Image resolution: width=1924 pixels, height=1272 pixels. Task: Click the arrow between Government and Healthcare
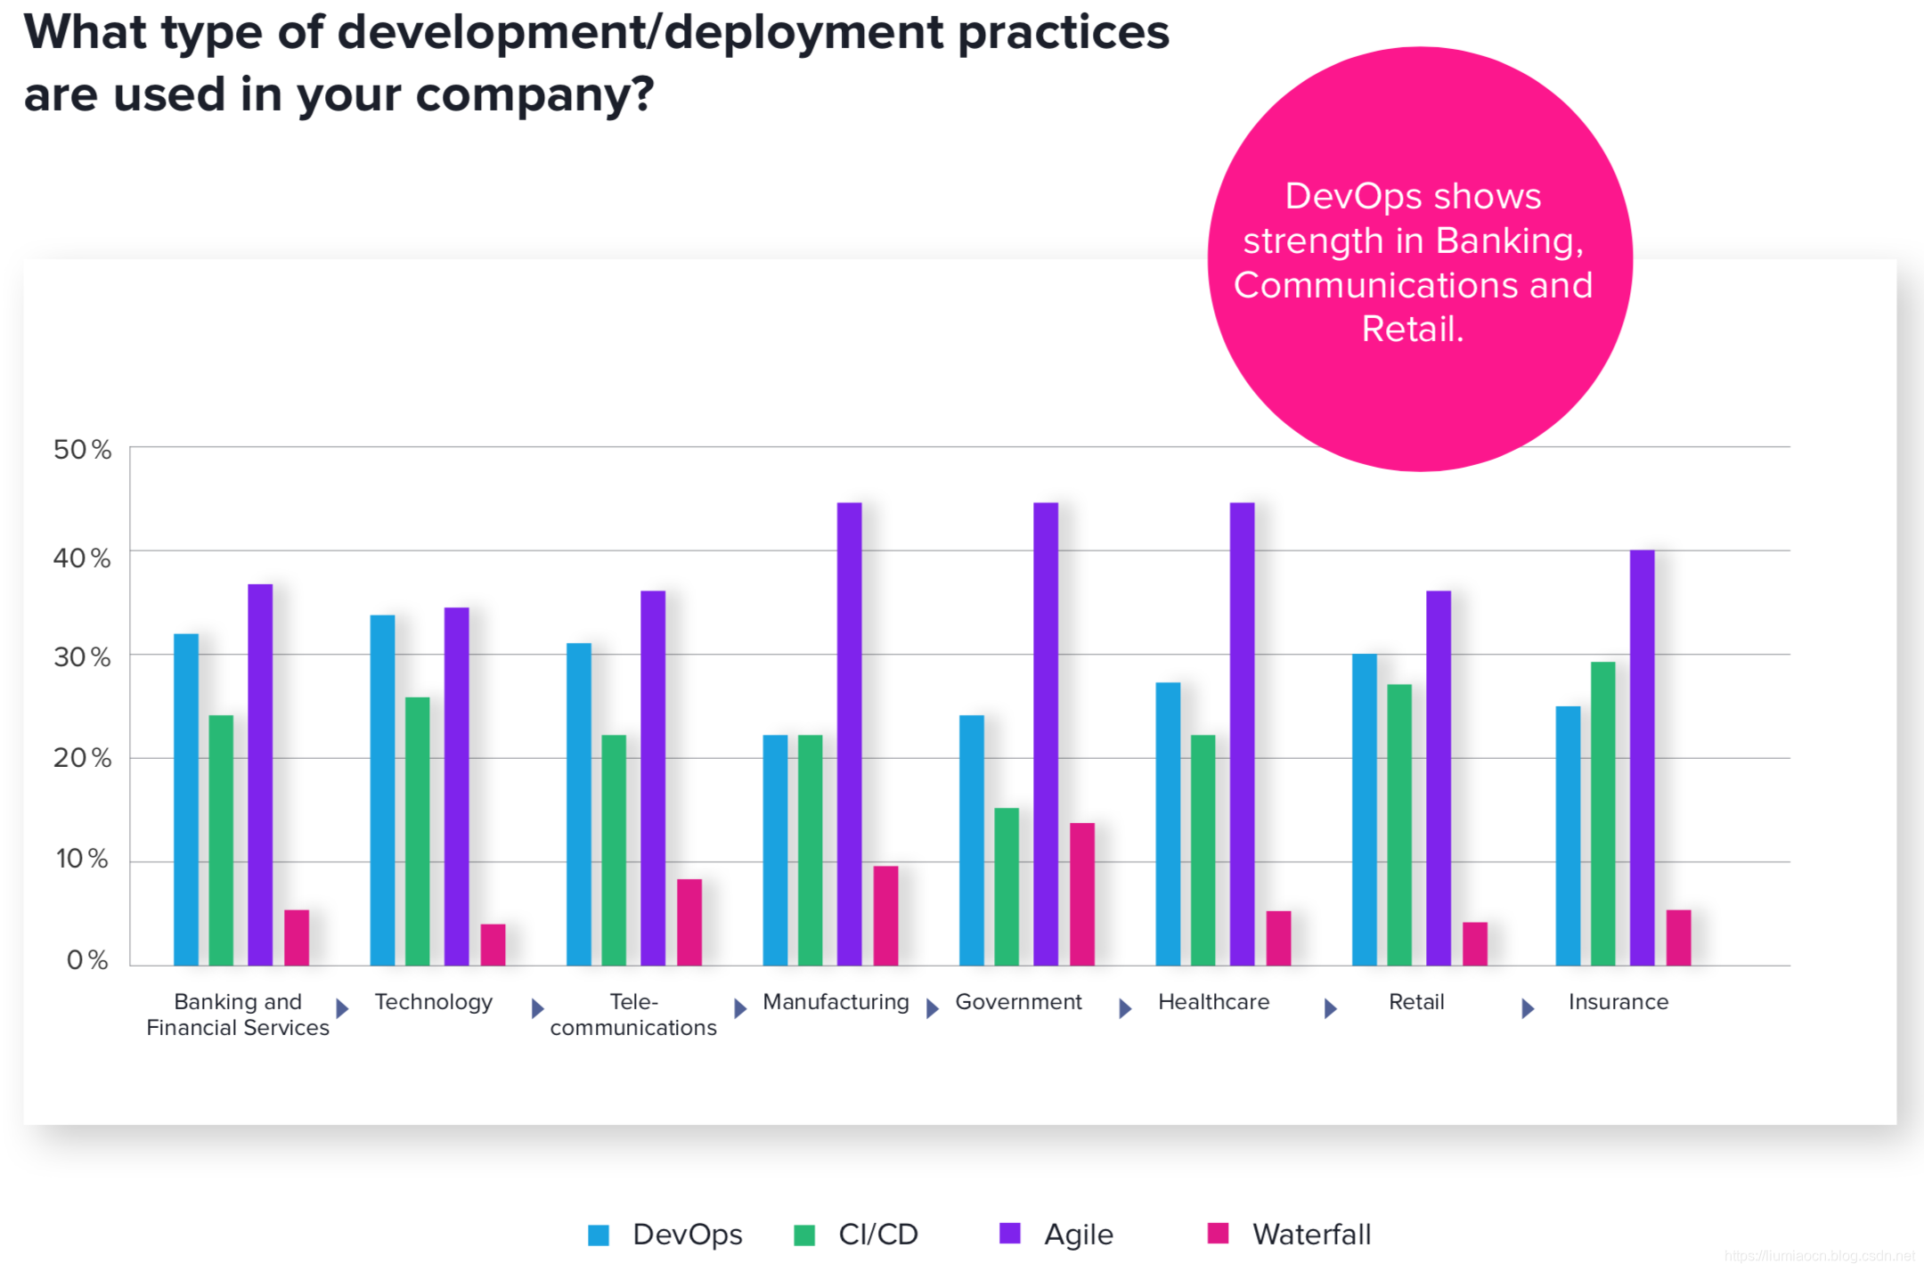tap(1124, 1008)
